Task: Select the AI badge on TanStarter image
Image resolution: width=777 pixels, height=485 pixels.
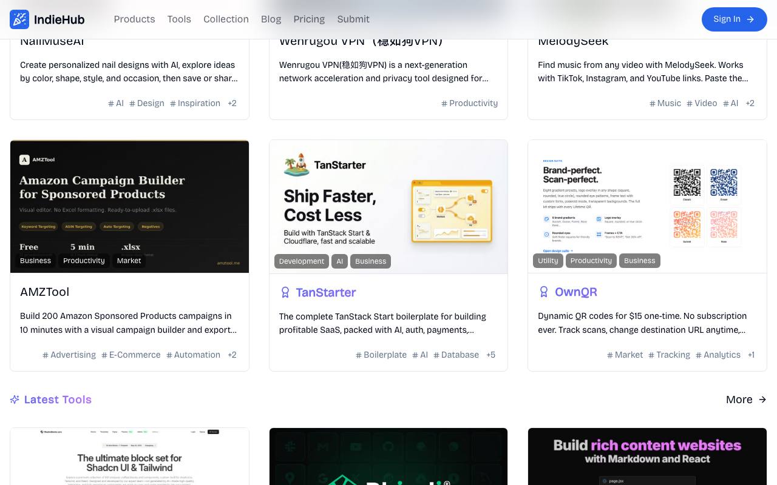Action: tap(340, 261)
